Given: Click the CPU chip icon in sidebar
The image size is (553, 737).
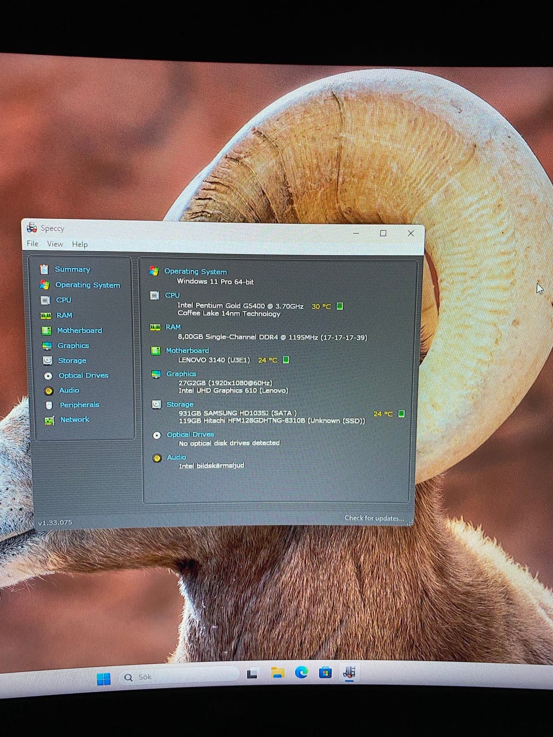Looking at the screenshot, I should (46, 300).
